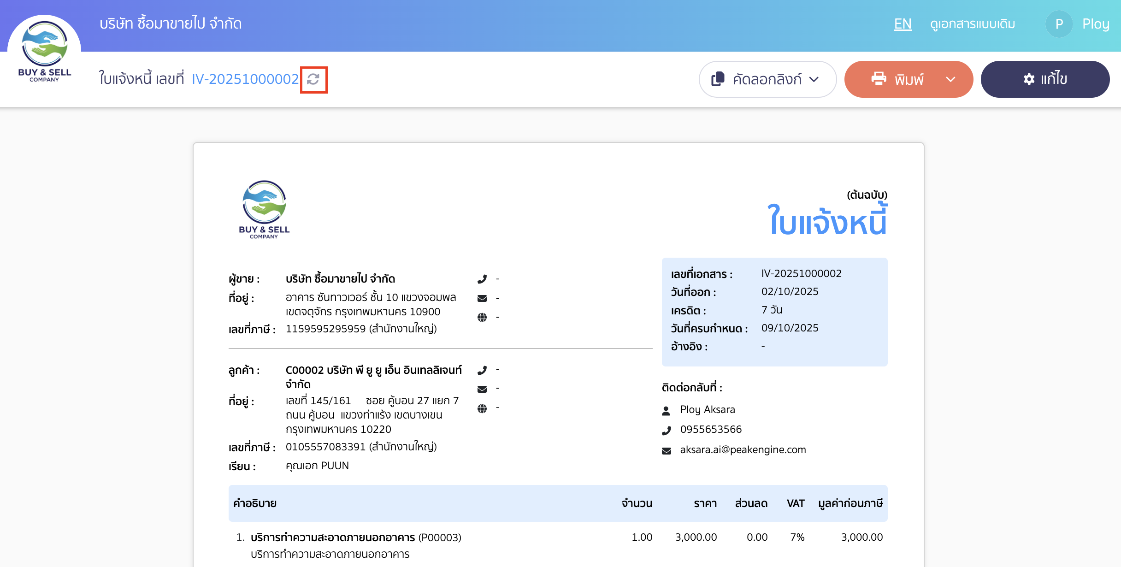The width and height of the screenshot is (1121, 567).
Task: Open the พิมพ์ dropdown chevron
Action: pos(951,79)
